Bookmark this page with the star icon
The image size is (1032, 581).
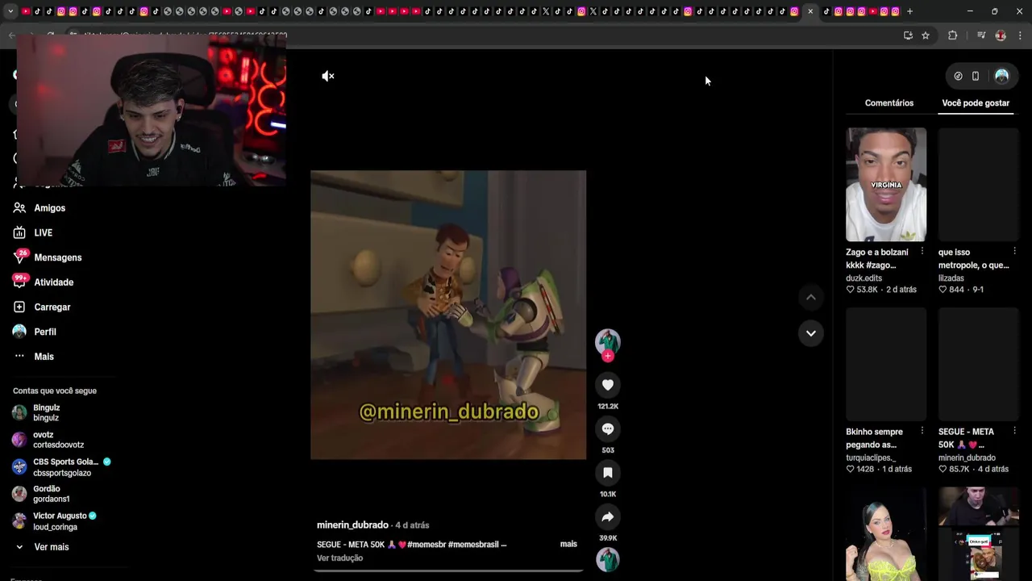click(x=926, y=36)
